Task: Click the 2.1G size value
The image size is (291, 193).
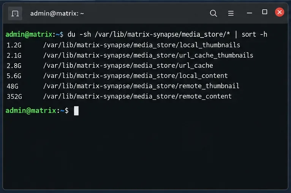Action: tap(14, 56)
